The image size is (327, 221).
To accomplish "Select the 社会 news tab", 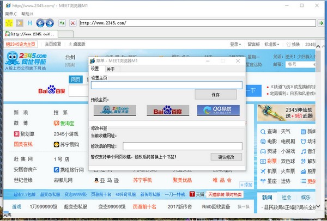I will [286, 197].
